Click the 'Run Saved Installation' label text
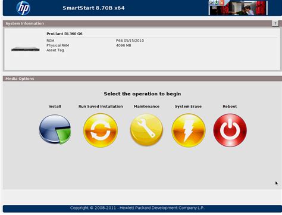The height and width of the screenshot is (215, 282). (x=101, y=107)
